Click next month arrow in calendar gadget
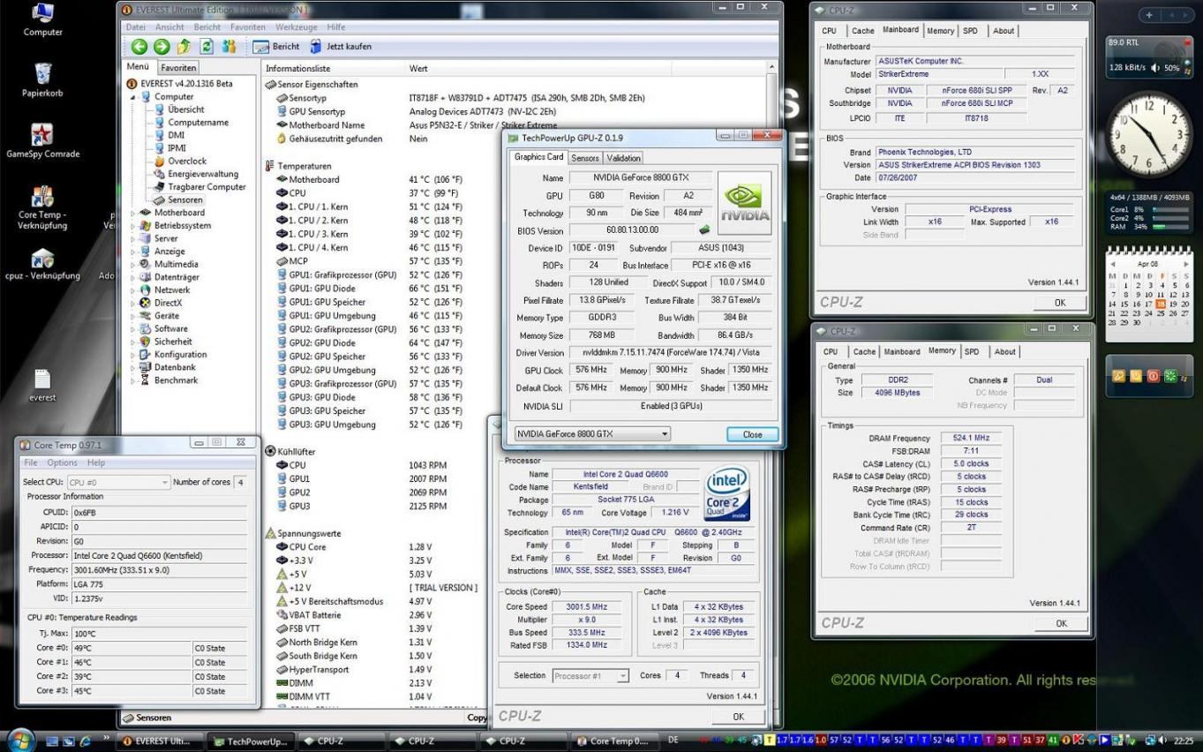Image resolution: width=1203 pixels, height=752 pixels. (1186, 264)
